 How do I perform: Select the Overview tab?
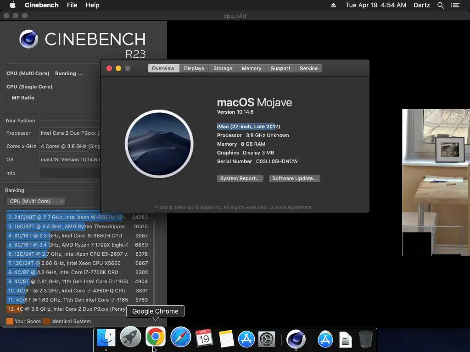(163, 68)
